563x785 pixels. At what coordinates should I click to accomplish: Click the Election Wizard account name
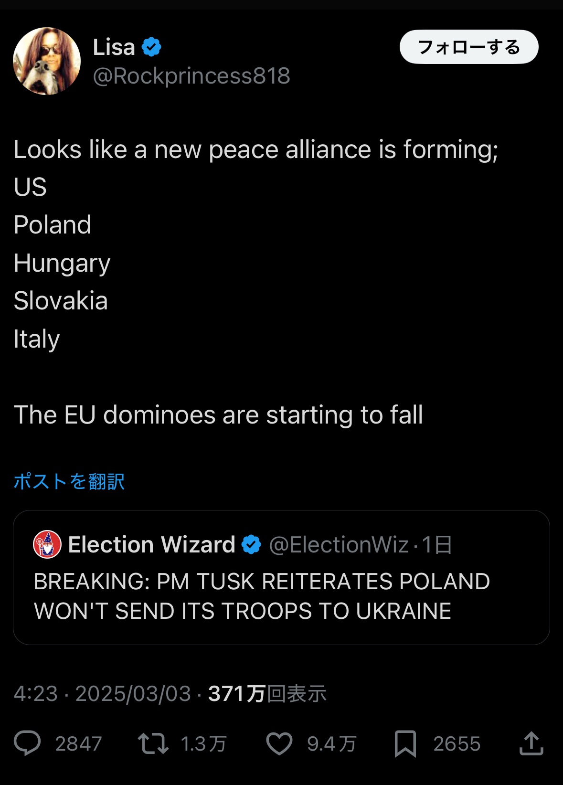[x=151, y=545]
